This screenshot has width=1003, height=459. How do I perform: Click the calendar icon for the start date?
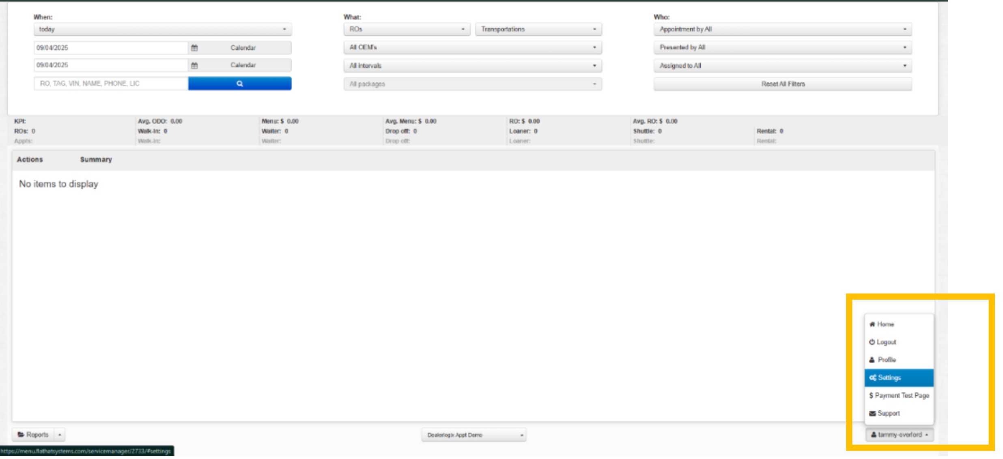pos(194,48)
